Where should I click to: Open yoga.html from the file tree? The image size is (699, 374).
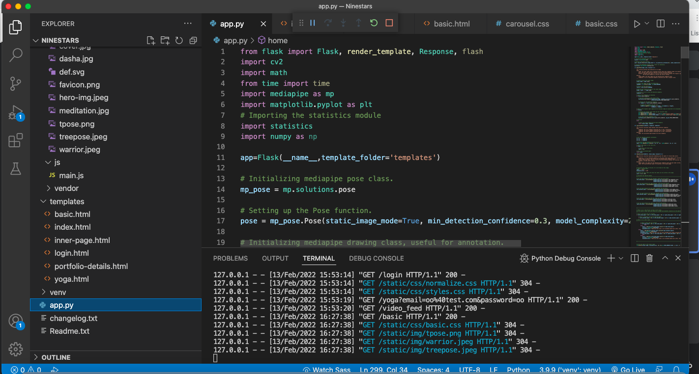click(72, 279)
